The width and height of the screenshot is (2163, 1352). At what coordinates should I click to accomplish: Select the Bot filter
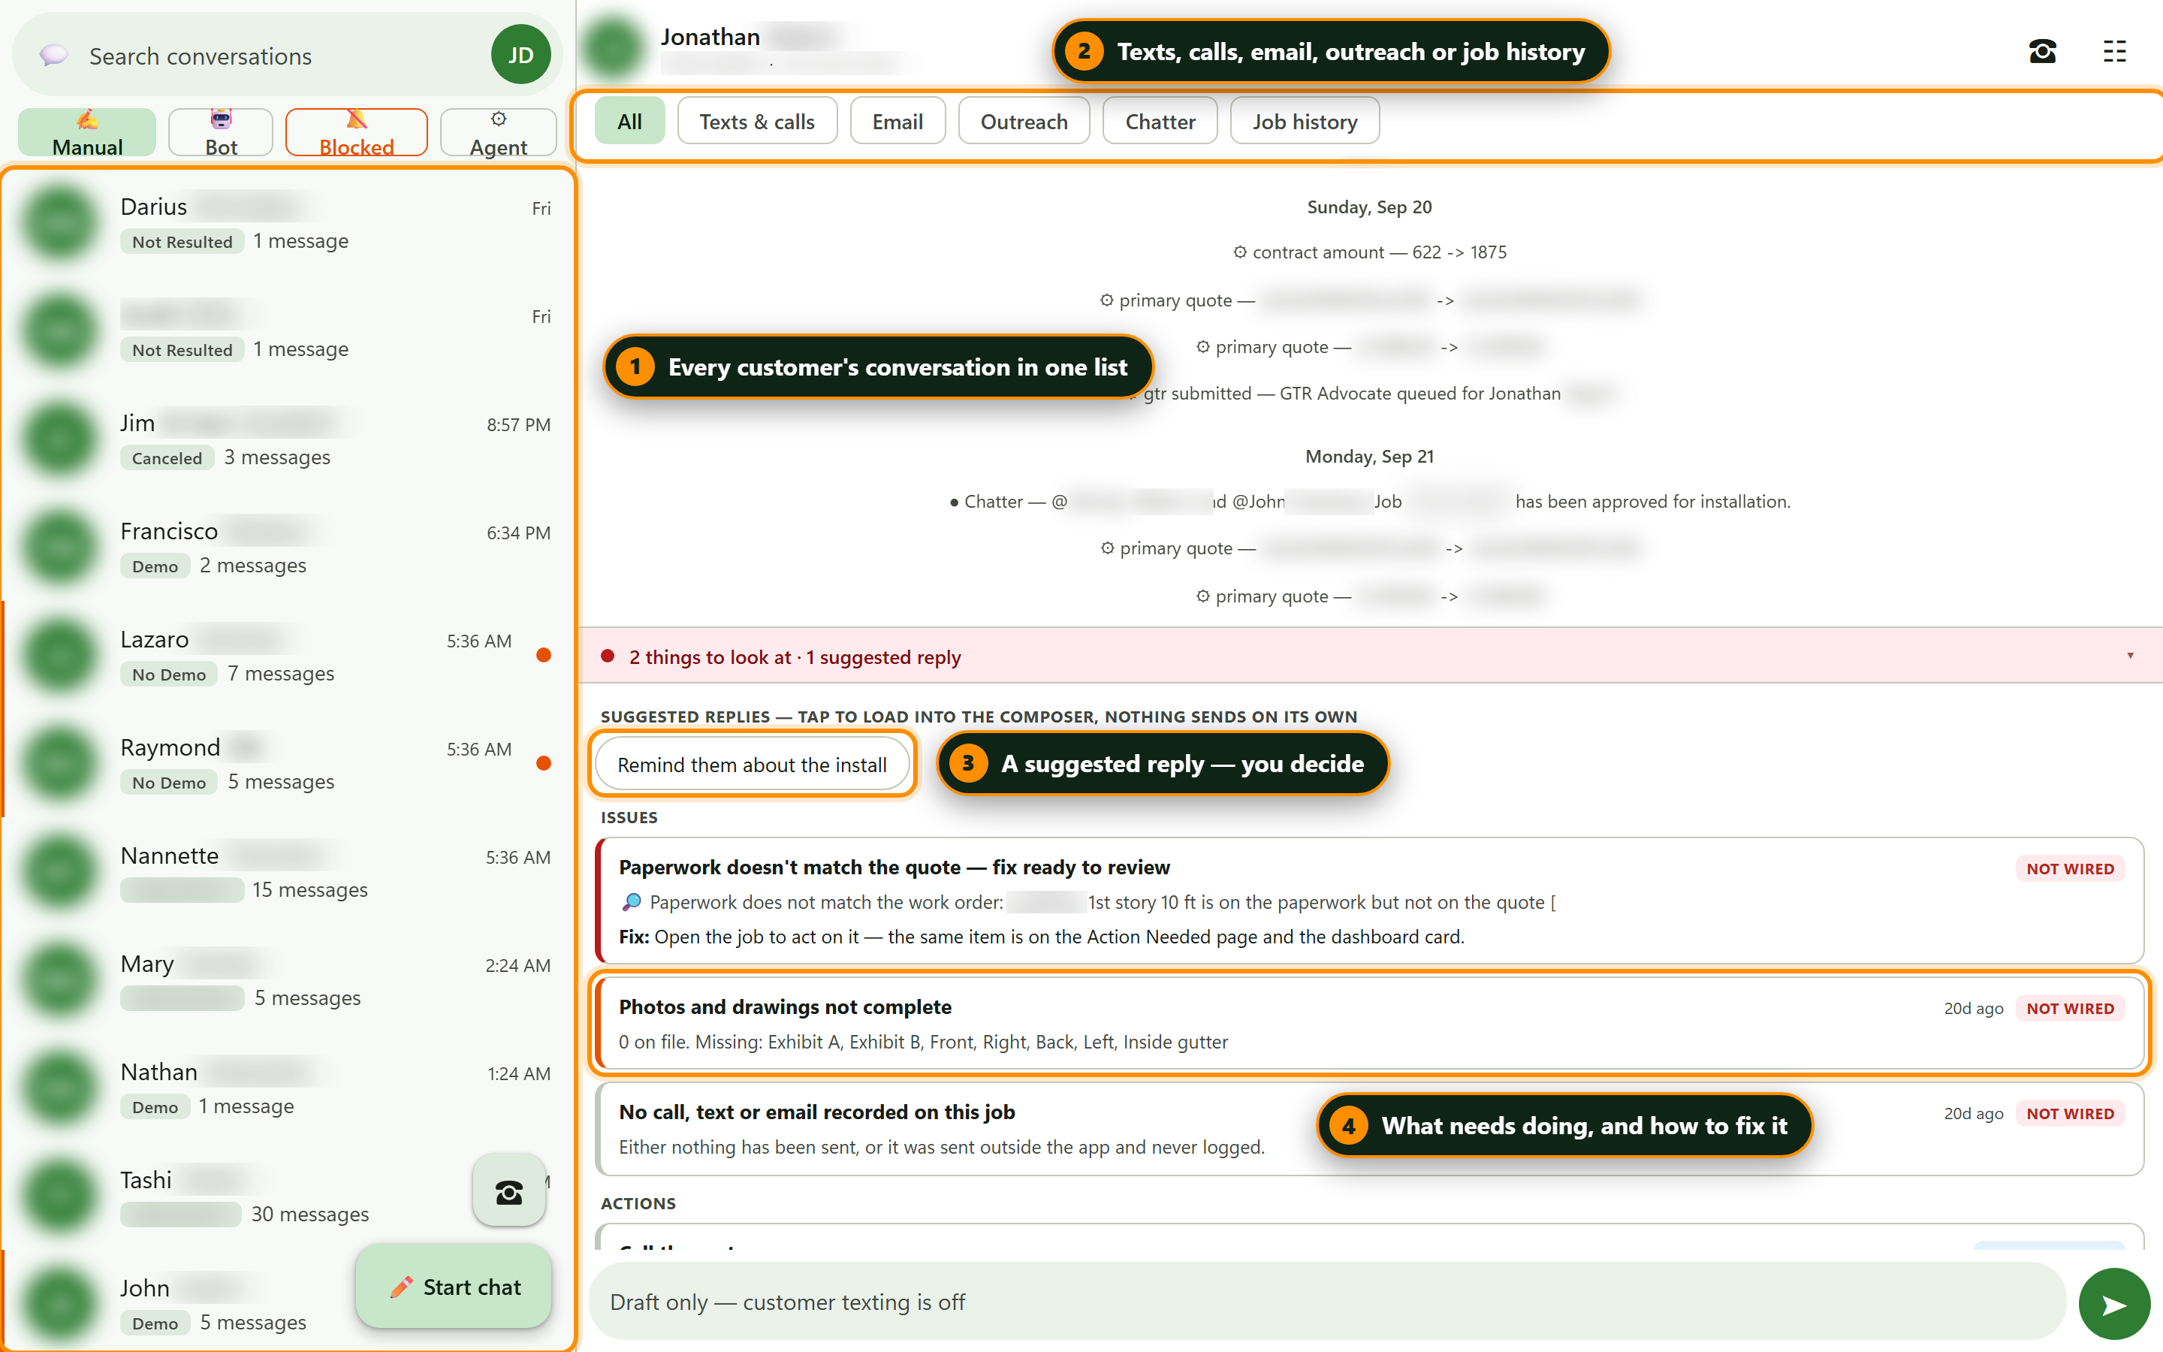tap(221, 132)
